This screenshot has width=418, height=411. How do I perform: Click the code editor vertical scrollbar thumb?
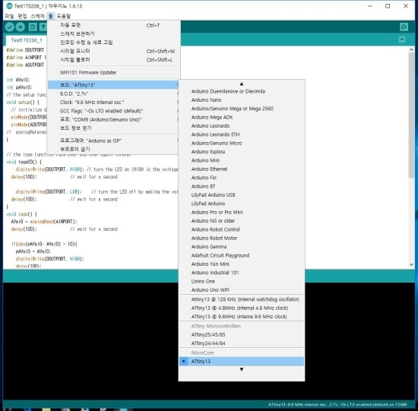(411, 115)
